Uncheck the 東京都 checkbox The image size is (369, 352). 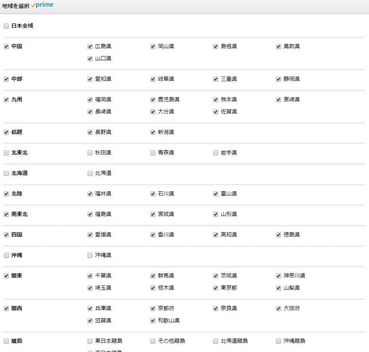click(x=216, y=288)
